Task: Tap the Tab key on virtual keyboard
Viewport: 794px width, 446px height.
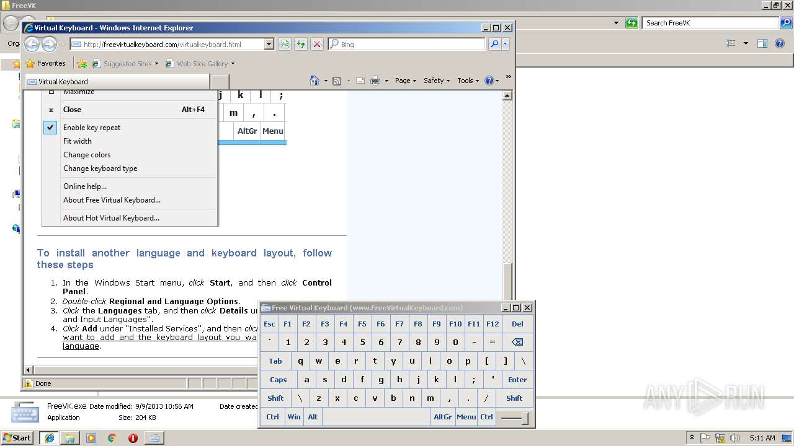Action: (275, 361)
